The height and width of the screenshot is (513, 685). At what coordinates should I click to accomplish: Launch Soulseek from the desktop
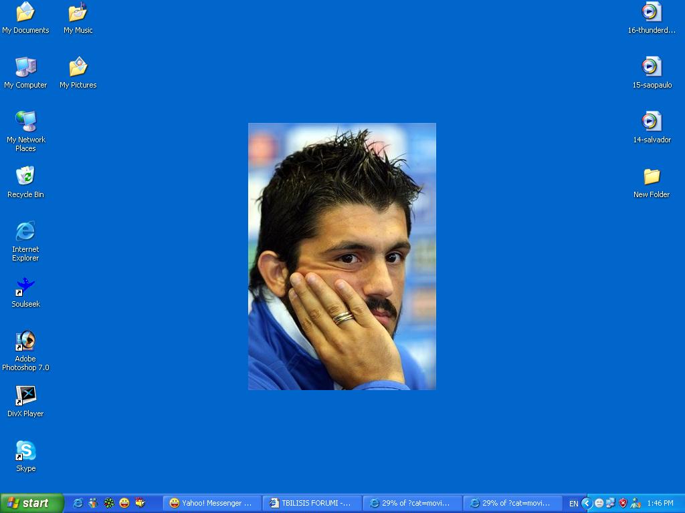click(25, 287)
